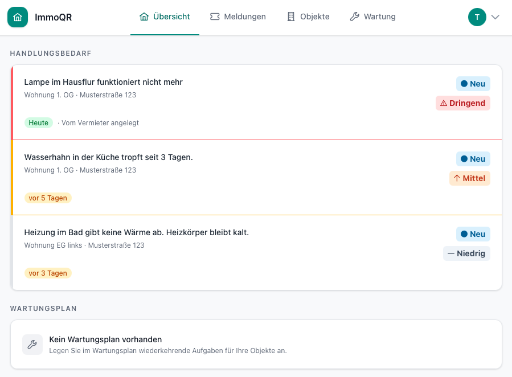The height and width of the screenshot is (377, 512).
Task: Select the house icon next to Übersicht
Action: [144, 17]
